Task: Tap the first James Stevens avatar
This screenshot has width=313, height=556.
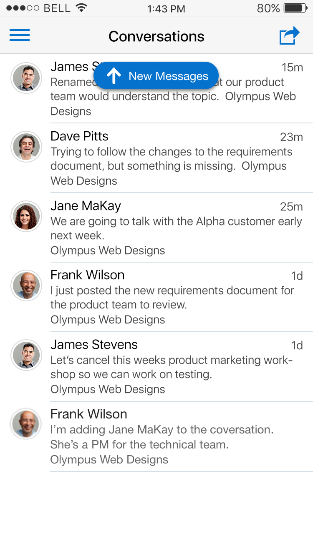Action: tap(26, 78)
